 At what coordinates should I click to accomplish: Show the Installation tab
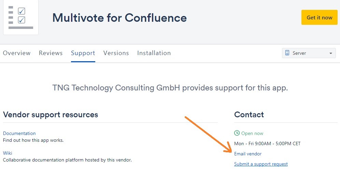pyautogui.click(x=154, y=53)
